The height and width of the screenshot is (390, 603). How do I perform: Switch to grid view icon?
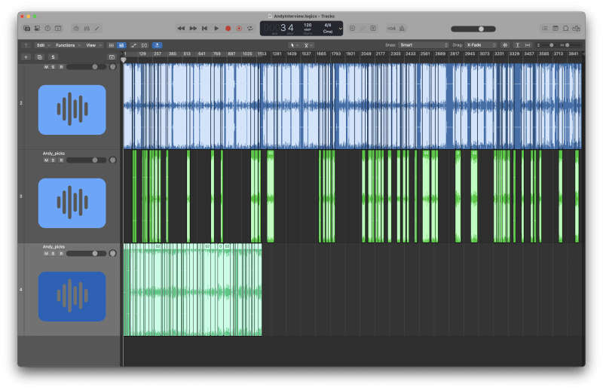click(111, 45)
